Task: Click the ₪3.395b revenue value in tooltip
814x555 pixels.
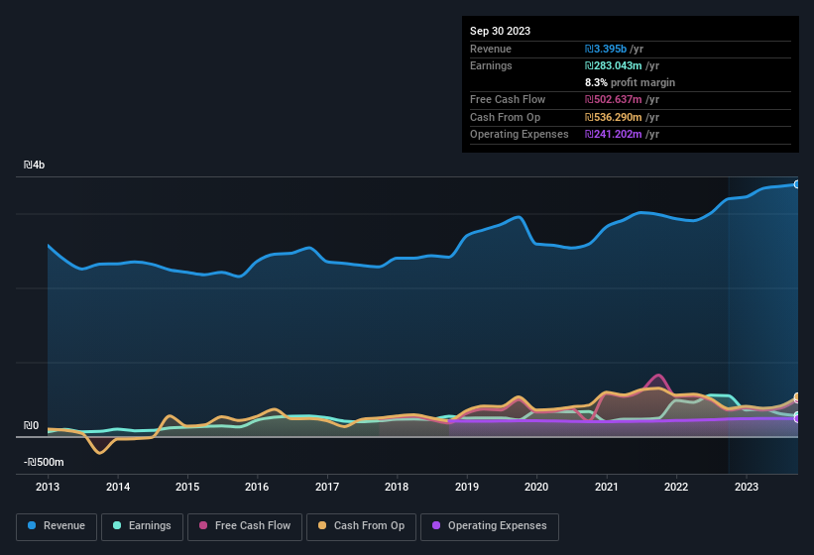Action: pos(606,49)
